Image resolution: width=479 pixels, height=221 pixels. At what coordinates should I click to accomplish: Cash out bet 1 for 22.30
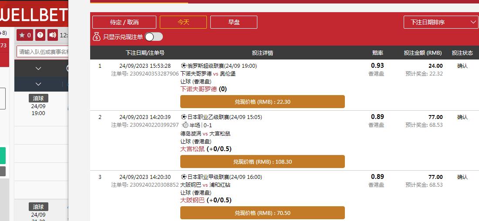pyautogui.click(x=263, y=102)
